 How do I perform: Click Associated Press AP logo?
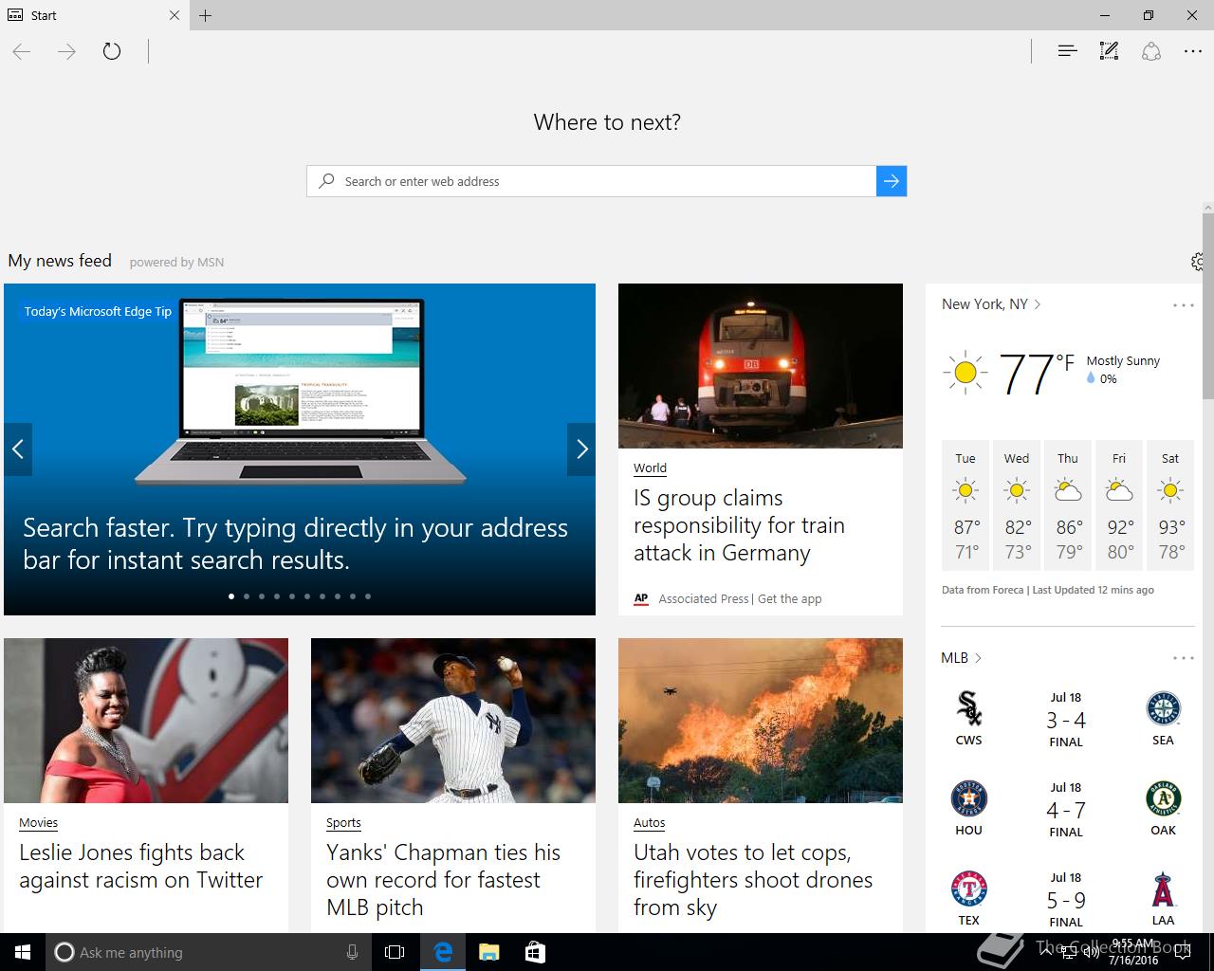tap(641, 598)
